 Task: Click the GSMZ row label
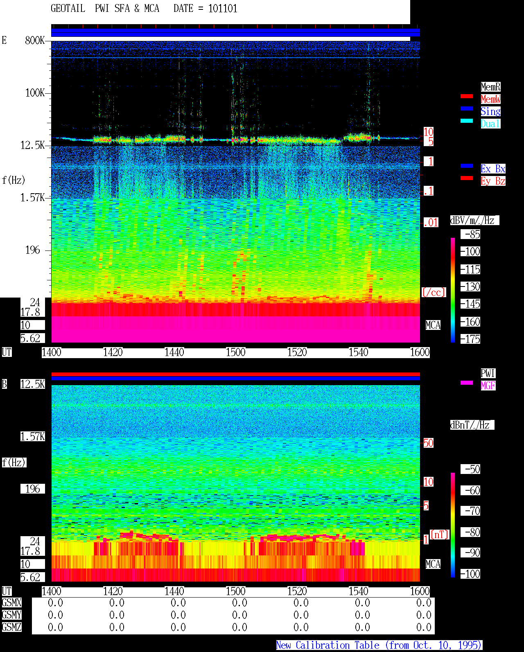click(x=11, y=627)
